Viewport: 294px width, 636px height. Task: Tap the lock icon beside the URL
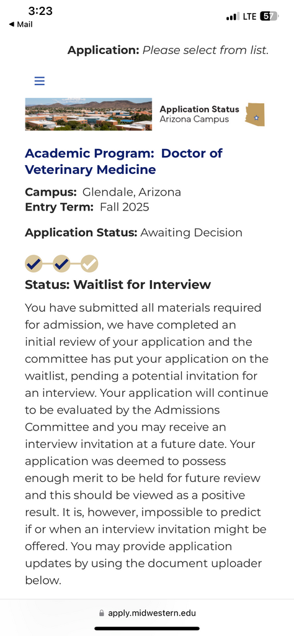coord(101,613)
